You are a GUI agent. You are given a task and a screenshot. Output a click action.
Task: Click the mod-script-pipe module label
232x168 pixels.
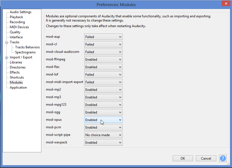[58, 135]
